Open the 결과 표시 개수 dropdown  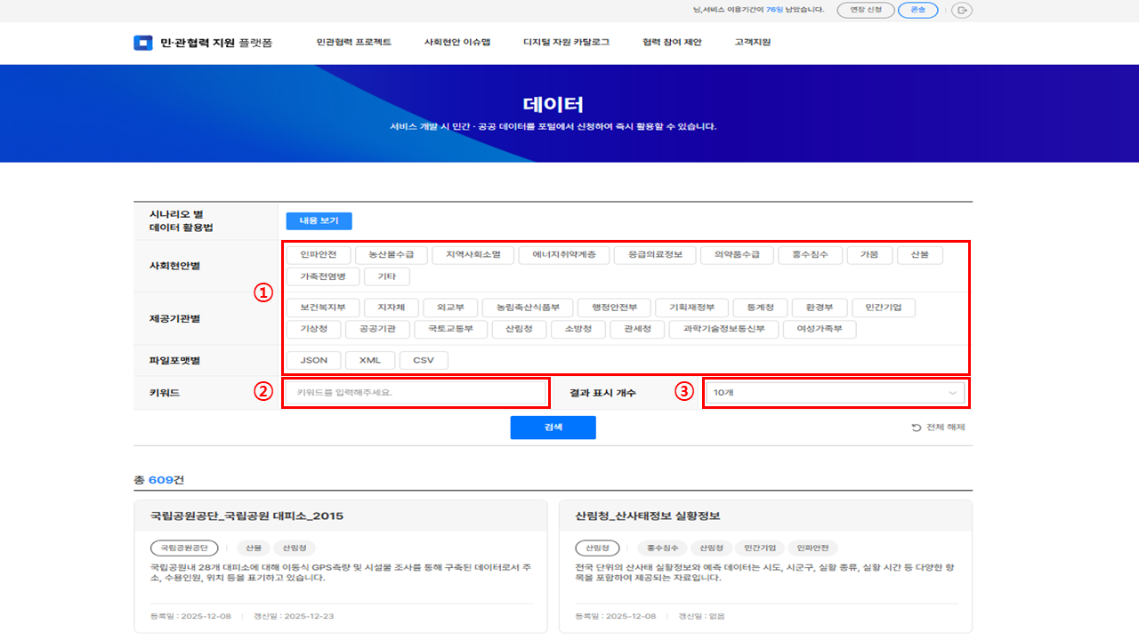835,393
